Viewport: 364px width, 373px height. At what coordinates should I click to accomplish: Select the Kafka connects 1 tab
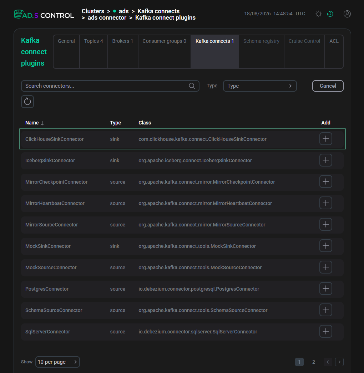[215, 52]
